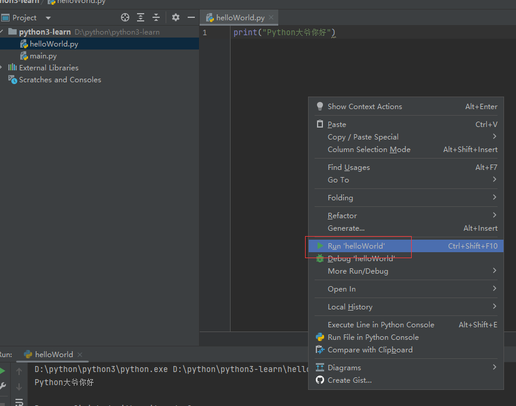Toggle Column Selection Mode
516x406 pixels.
[x=369, y=150]
